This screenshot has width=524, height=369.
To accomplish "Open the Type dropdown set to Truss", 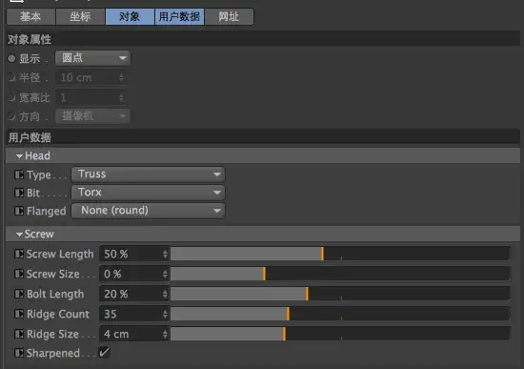I will tap(148, 174).
